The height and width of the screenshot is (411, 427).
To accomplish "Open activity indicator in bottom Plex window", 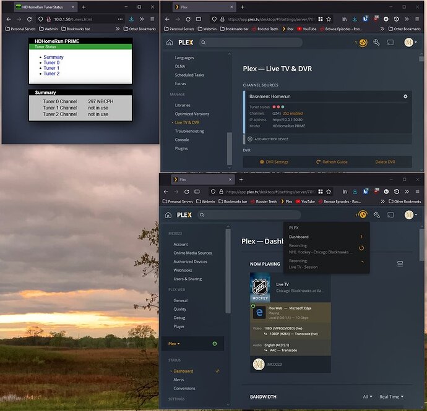I will [x=363, y=214].
